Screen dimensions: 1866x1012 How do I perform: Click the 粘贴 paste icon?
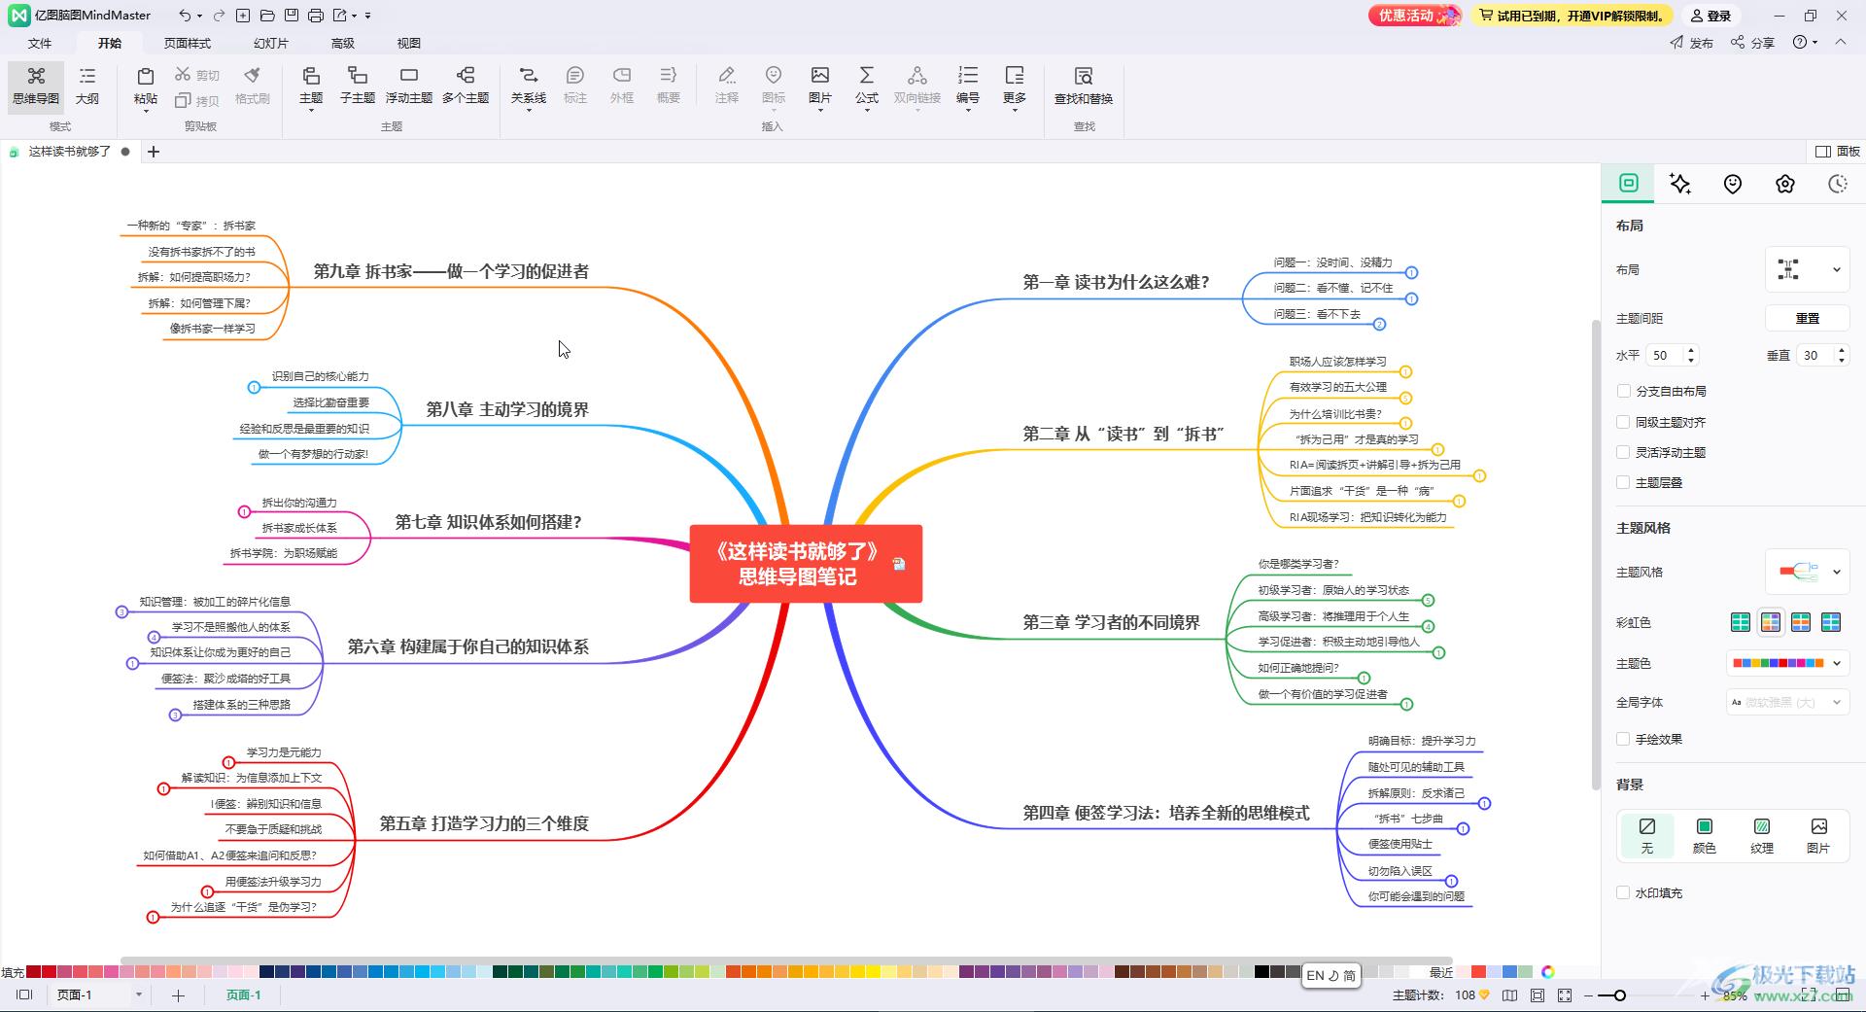pyautogui.click(x=146, y=76)
